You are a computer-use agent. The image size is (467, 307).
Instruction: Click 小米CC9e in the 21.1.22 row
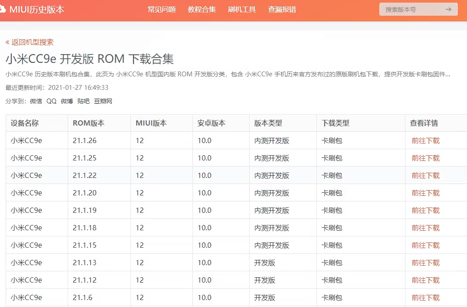(27, 175)
